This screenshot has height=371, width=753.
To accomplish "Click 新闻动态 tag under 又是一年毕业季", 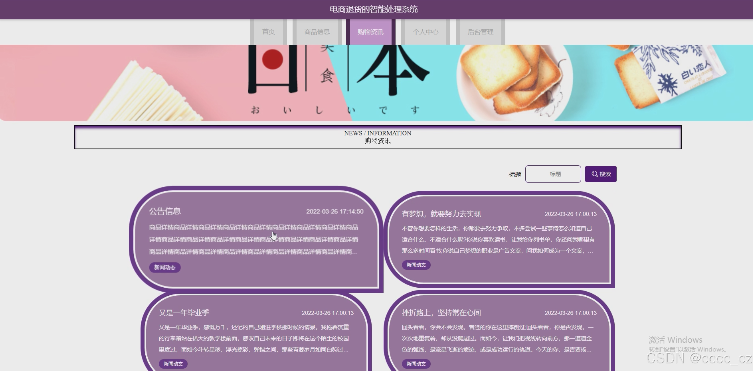I will (x=173, y=364).
